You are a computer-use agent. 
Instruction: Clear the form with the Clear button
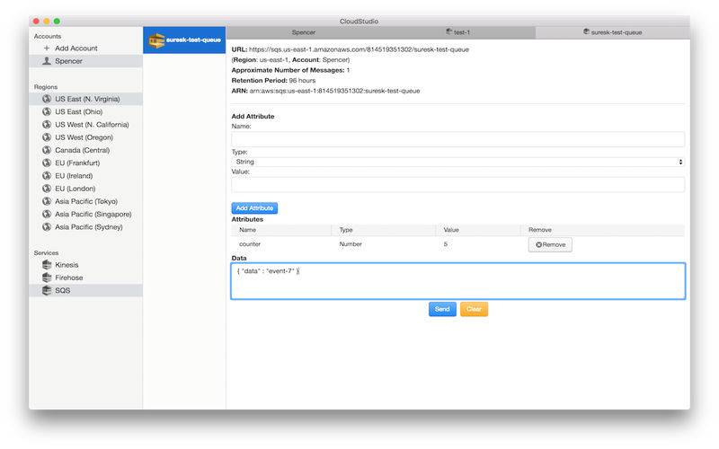[474, 309]
